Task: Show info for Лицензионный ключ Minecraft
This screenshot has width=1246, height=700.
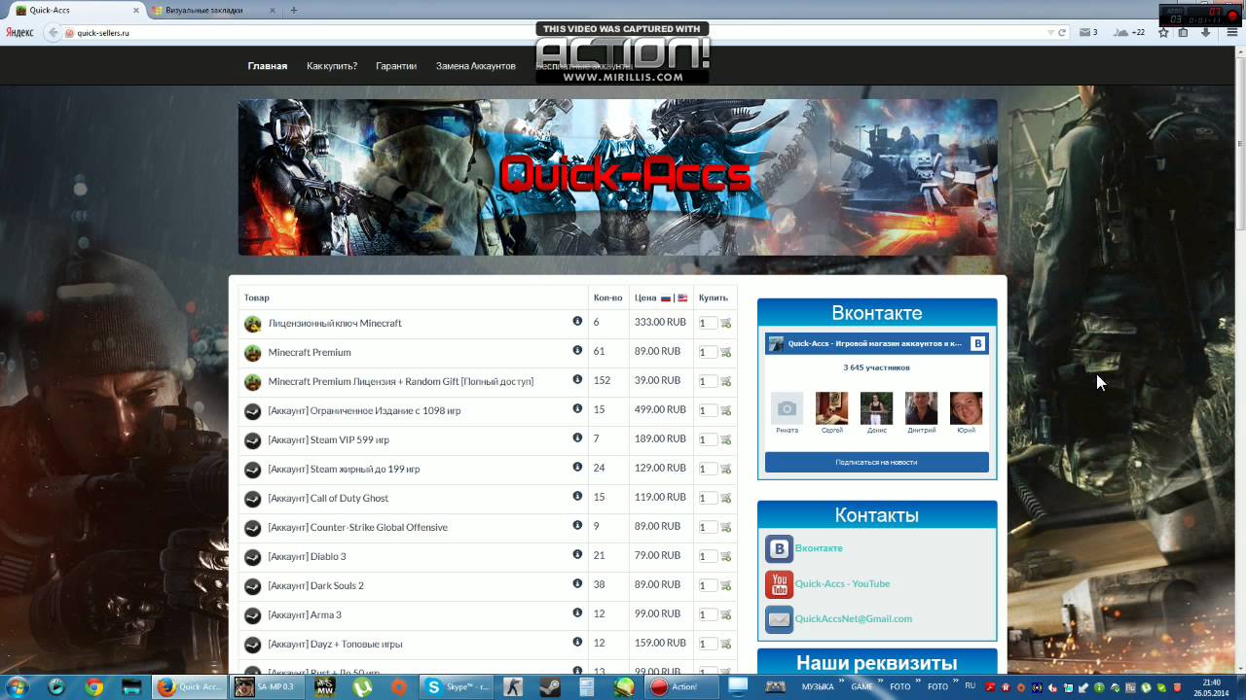Action: (577, 321)
